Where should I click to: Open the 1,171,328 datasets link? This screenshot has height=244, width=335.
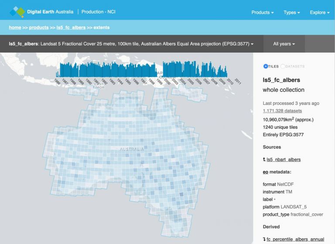pyautogui.click(x=282, y=111)
